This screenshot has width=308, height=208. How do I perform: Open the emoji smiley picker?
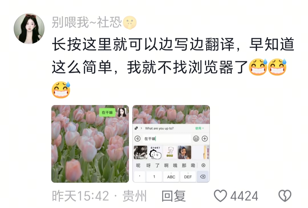pos(196,139)
